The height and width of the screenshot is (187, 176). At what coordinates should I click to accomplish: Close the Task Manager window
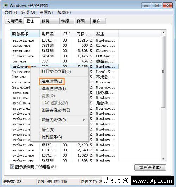pos(168,6)
